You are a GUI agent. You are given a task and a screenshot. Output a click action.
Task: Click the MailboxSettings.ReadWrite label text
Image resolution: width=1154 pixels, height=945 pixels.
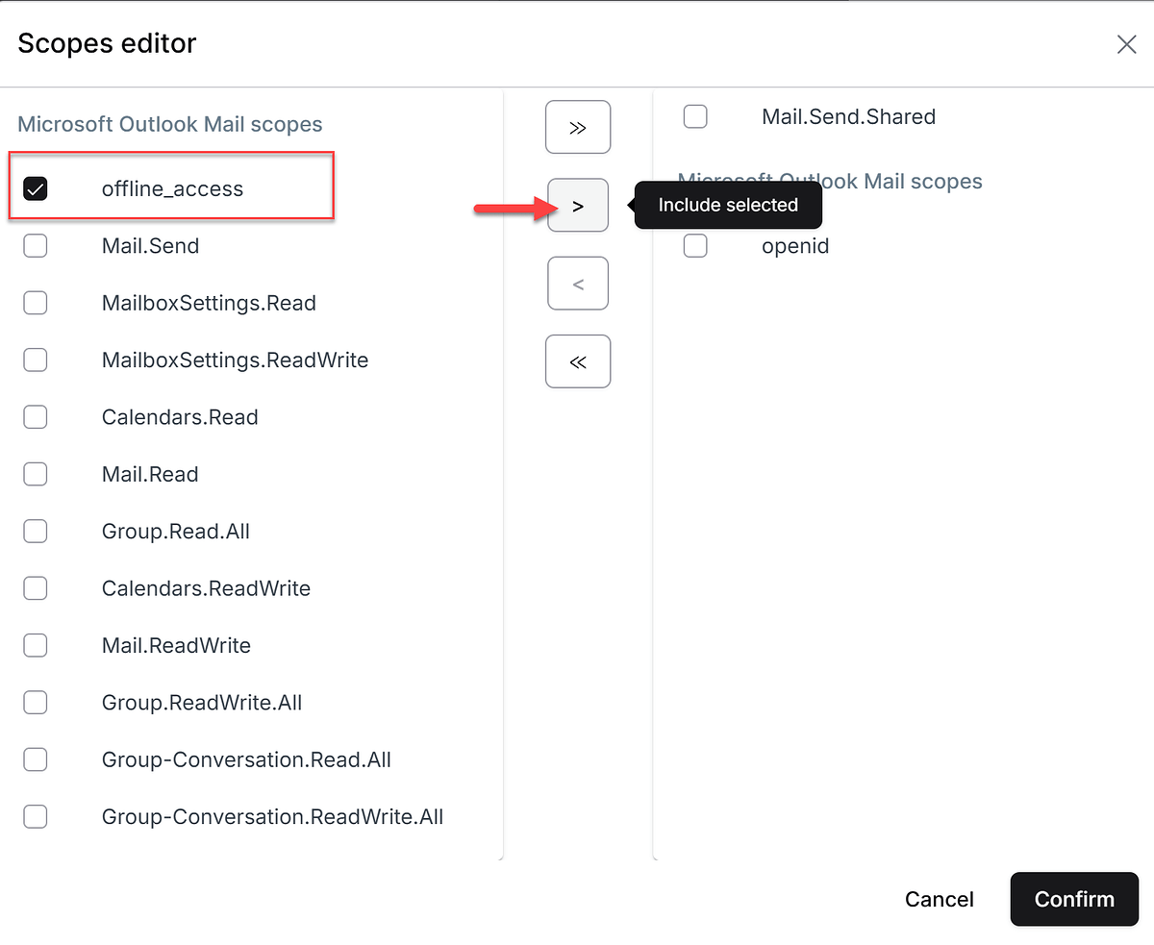click(236, 361)
